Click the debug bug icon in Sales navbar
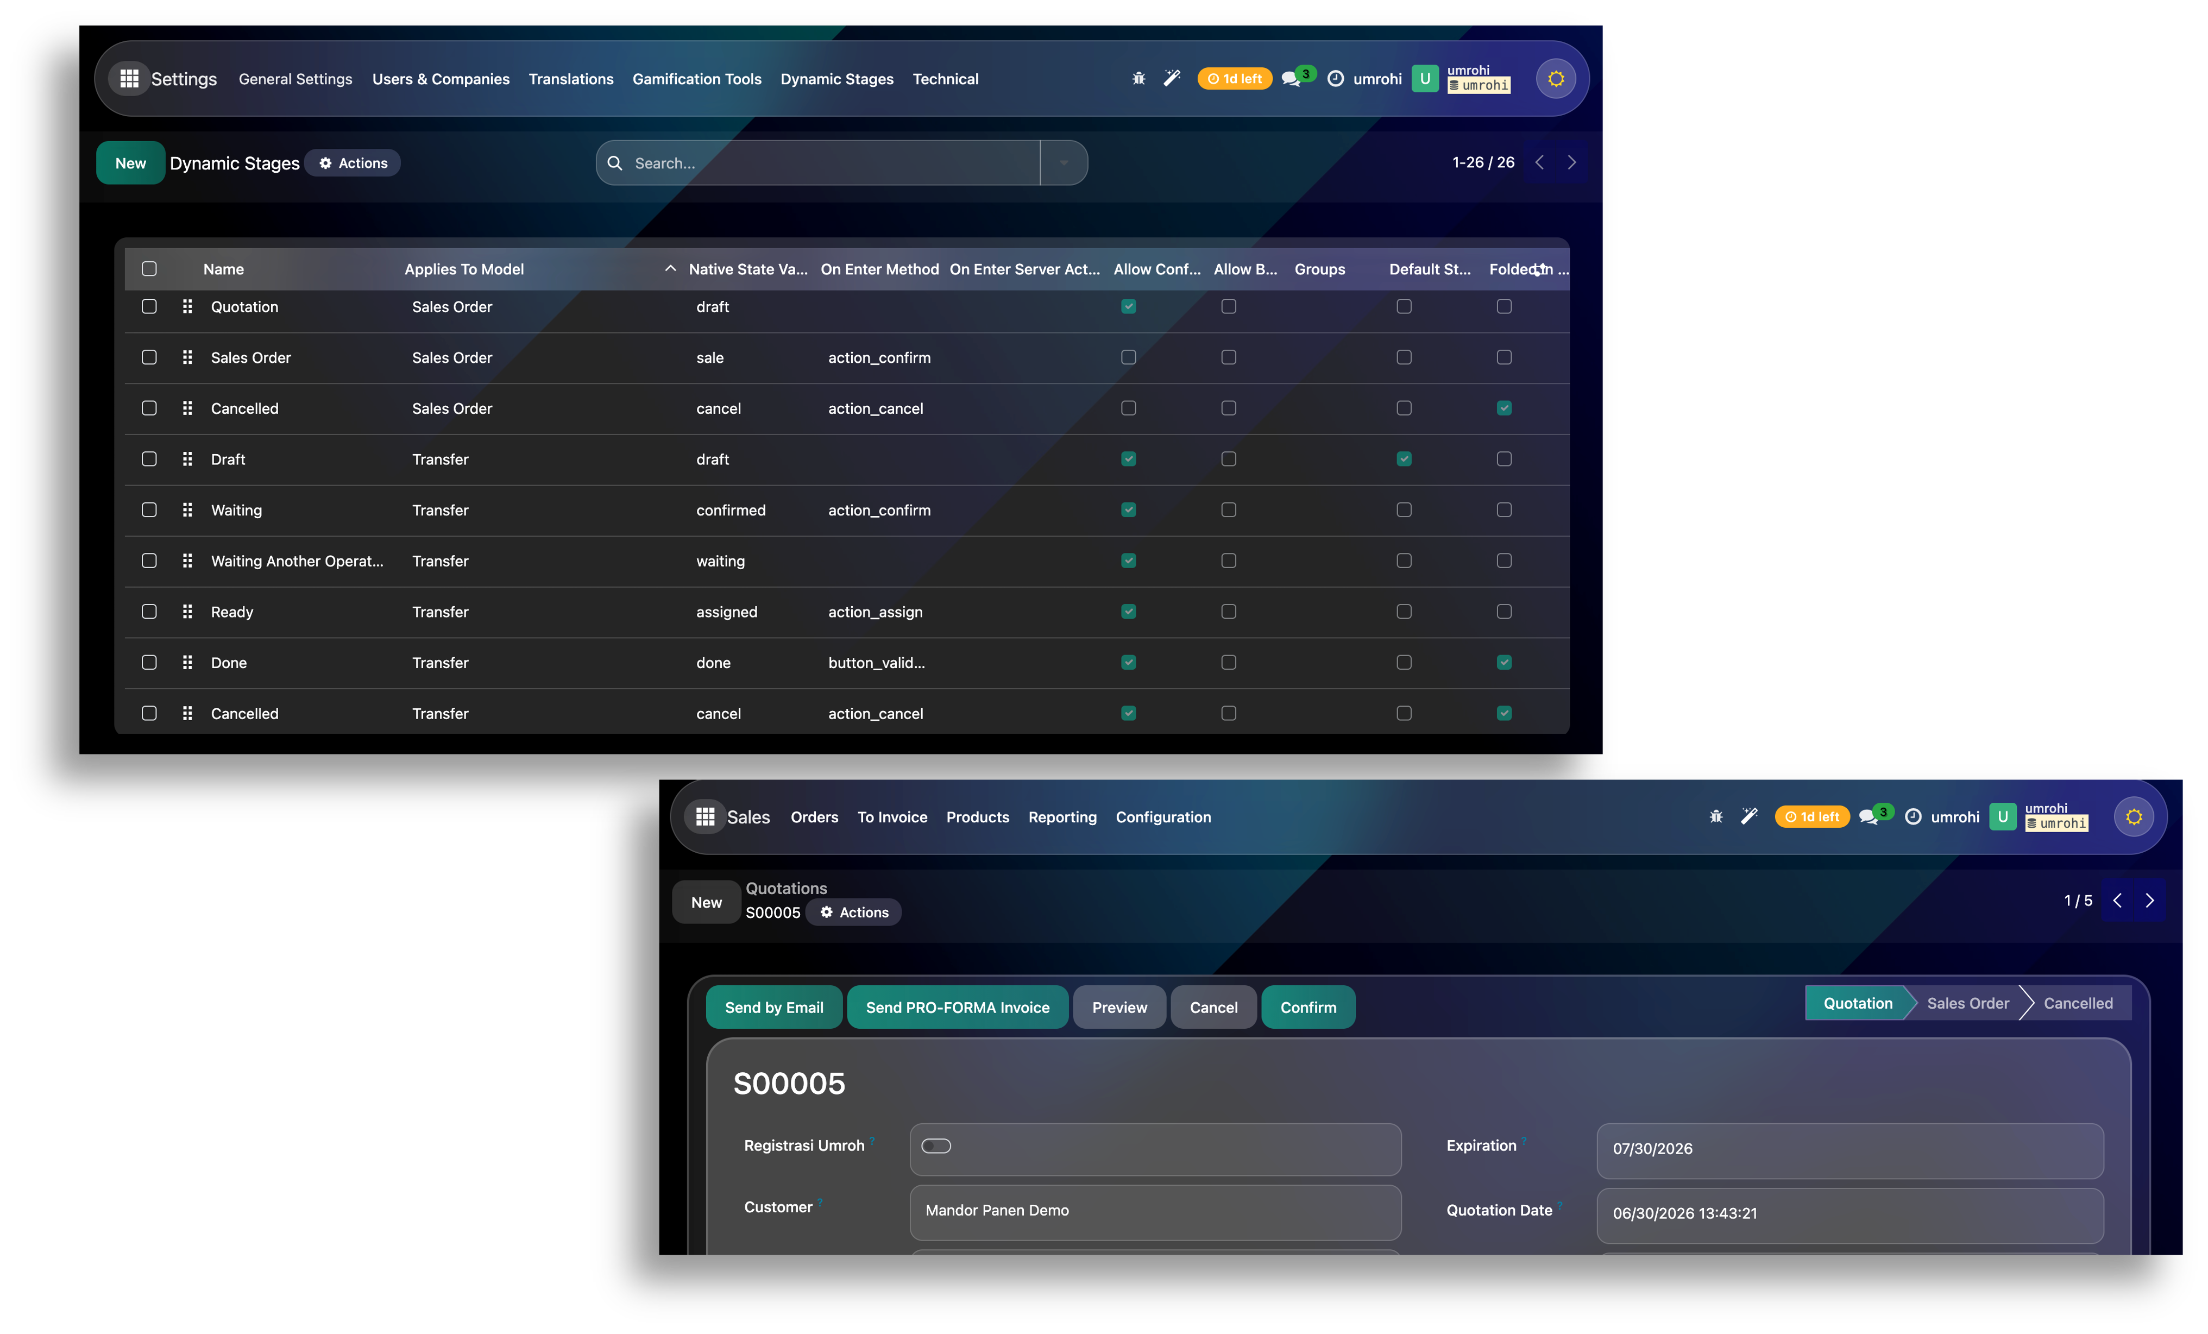This screenshot has height=1334, width=2208. (1716, 817)
